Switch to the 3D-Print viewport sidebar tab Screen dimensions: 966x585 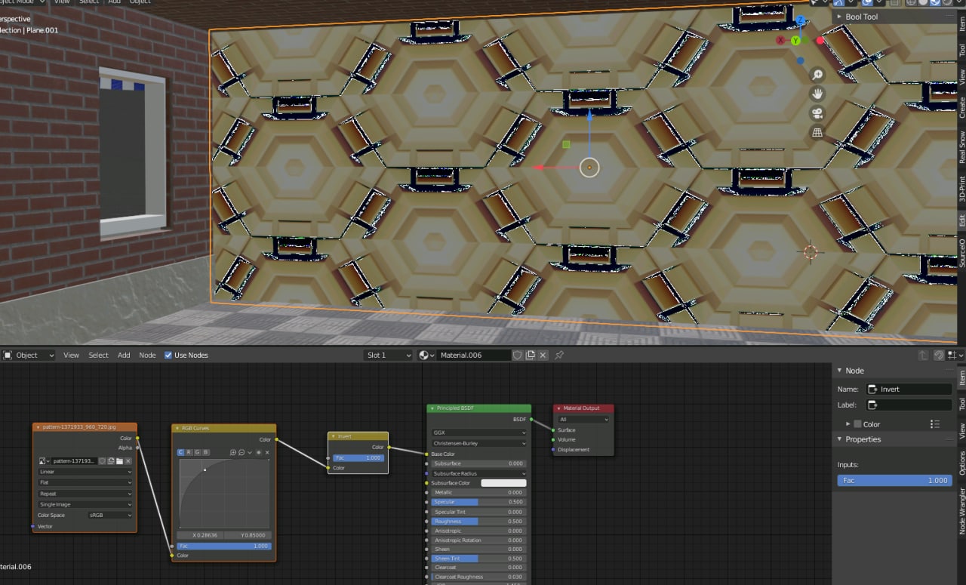[x=962, y=189]
